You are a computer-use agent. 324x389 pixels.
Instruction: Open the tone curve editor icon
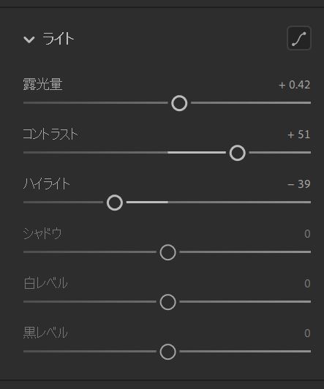299,38
